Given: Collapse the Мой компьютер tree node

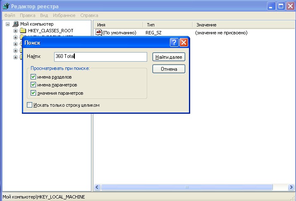Looking at the screenshot, I should coord(7,24).
